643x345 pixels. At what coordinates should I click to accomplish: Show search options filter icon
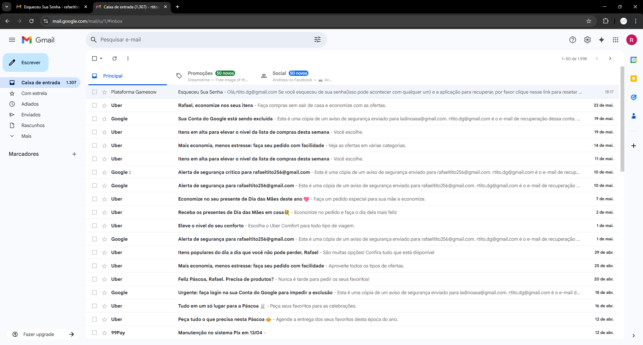(317, 39)
